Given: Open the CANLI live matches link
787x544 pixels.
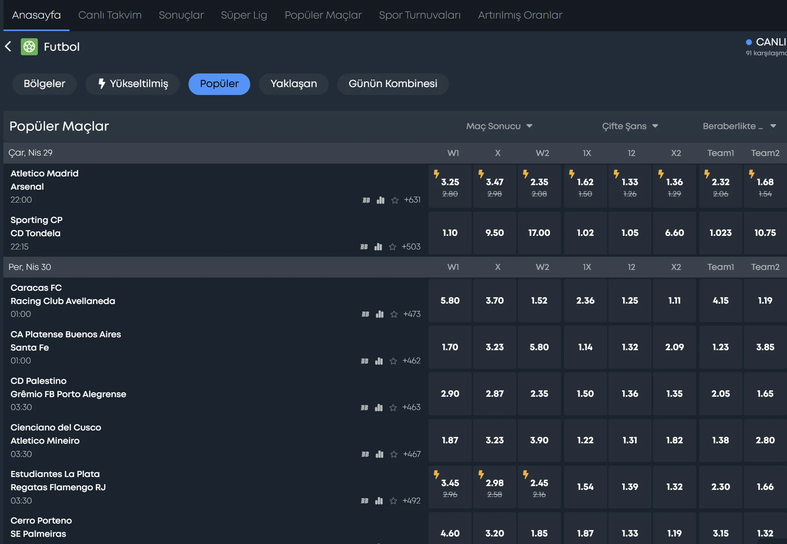Looking at the screenshot, I should point(766,47).
